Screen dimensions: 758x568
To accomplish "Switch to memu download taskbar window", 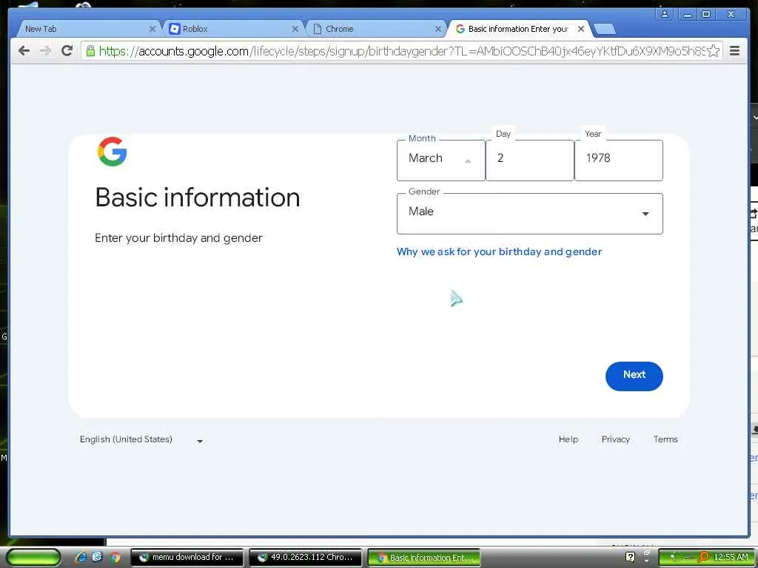I will click(186, 558).
